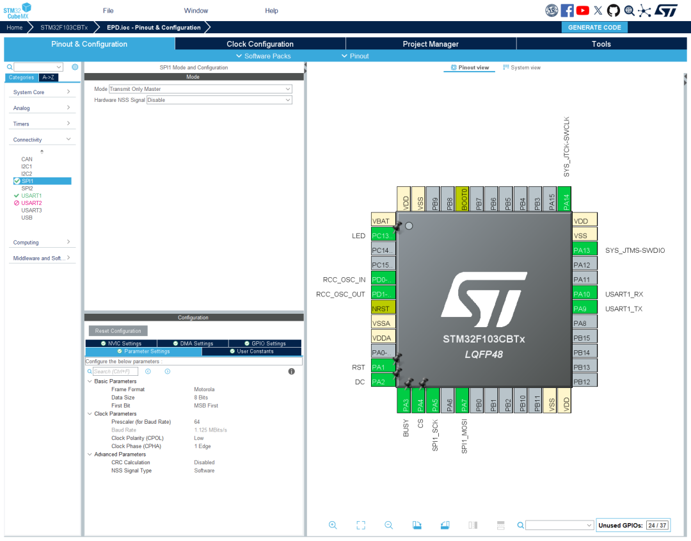The height and width of the screenshot is (541, 691).
Task: Toggle to Categories listing
Action: click(21, 77)
